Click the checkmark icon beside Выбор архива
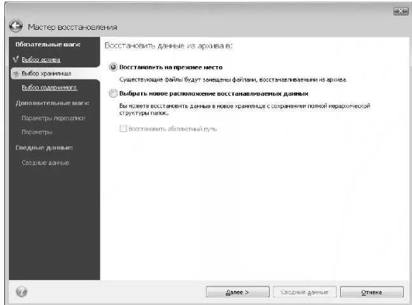Viewport: 412px width, 305px height. [x=16, y=60]
